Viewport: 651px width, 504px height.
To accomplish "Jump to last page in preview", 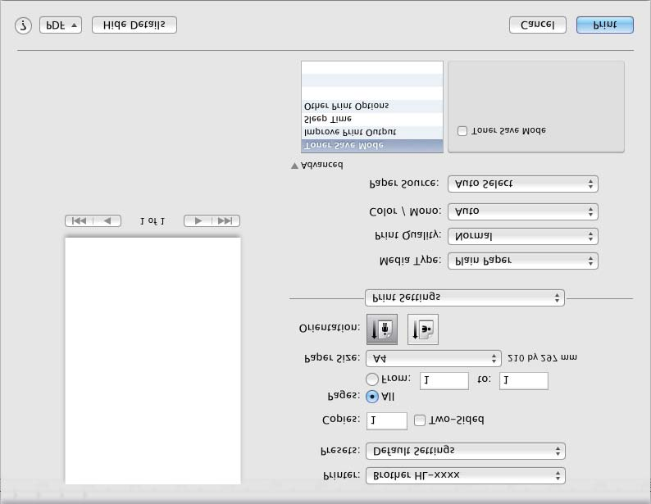I will tap(225, 220).
